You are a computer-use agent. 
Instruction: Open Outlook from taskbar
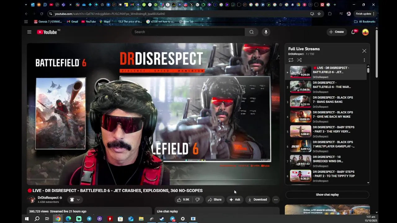[x=131, y=219]
